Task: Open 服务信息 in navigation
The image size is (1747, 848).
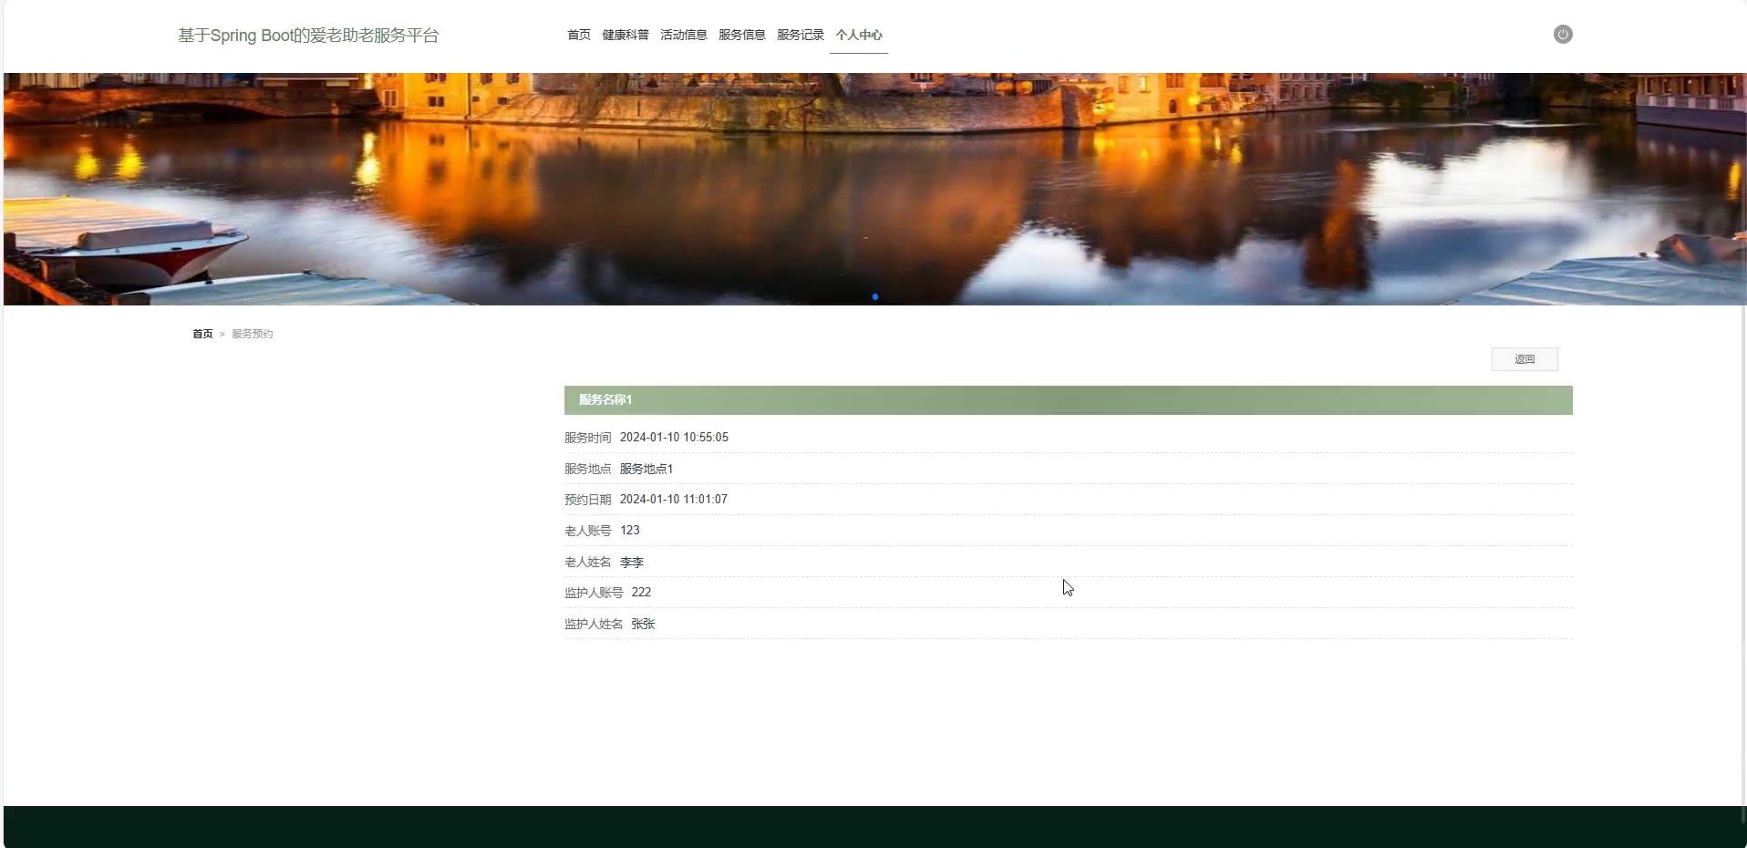Action: point(742,35)
